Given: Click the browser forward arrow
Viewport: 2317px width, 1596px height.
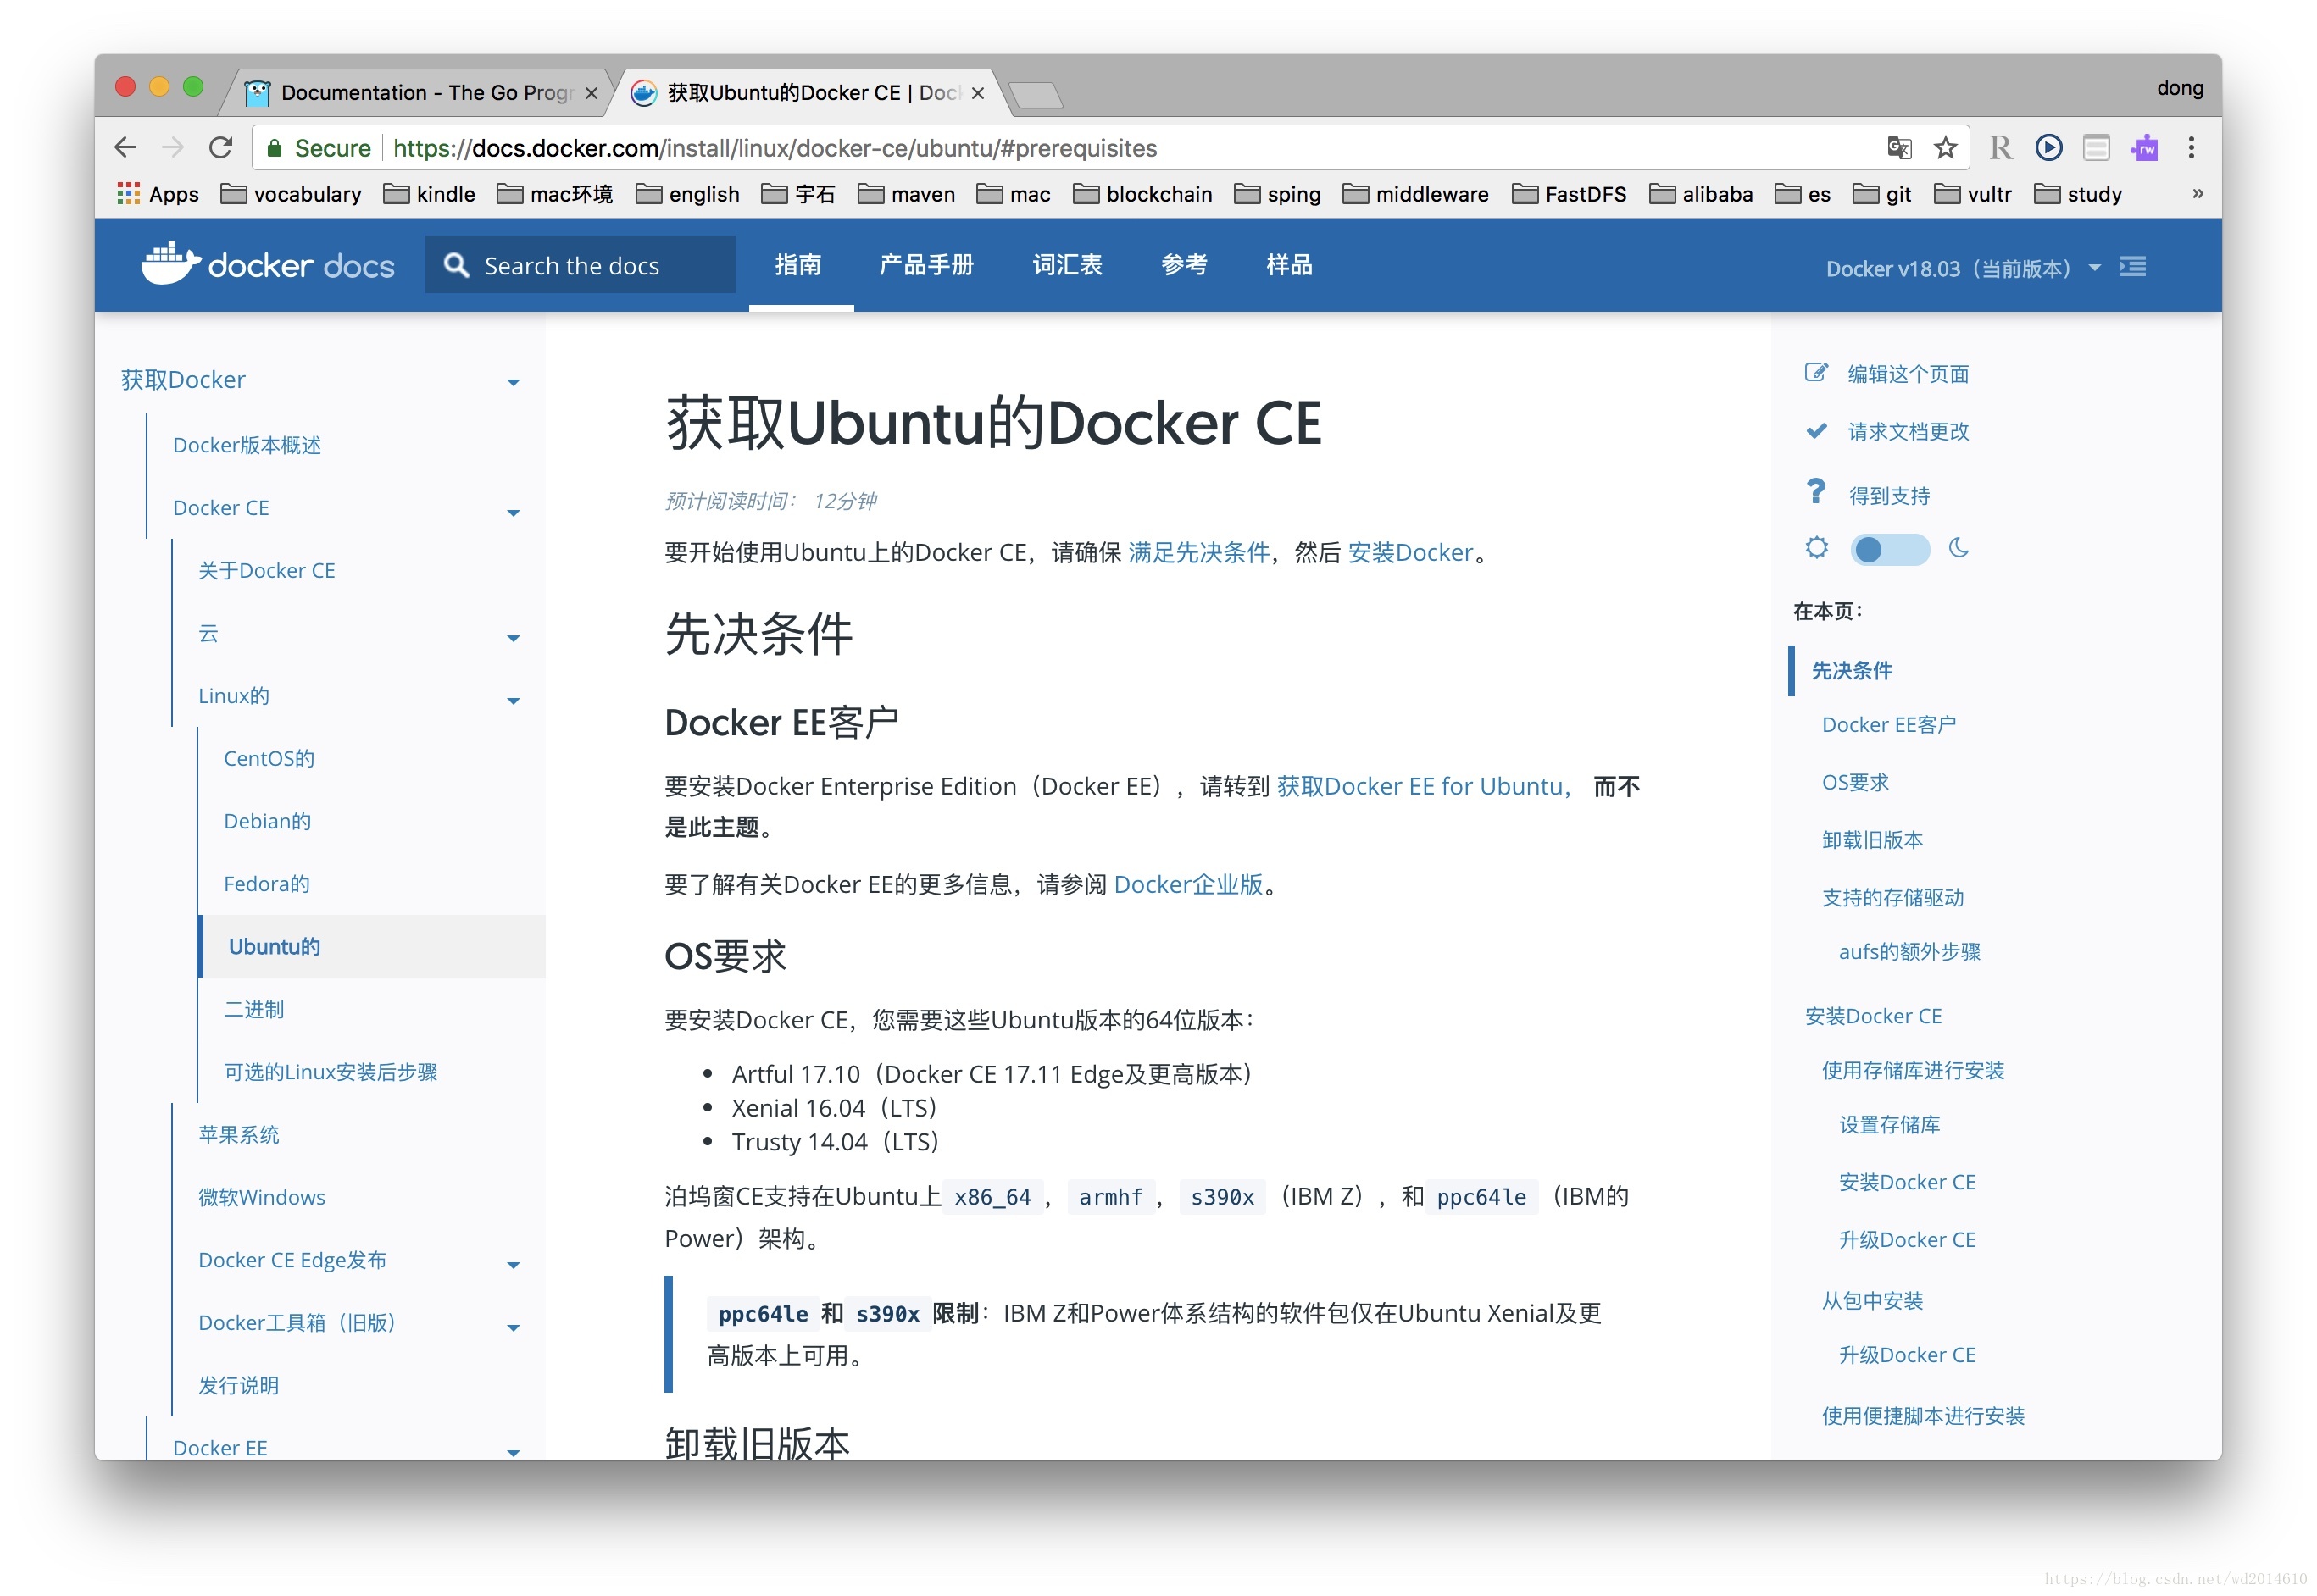Looking at the screenshot, I should (x=173, y=148).
